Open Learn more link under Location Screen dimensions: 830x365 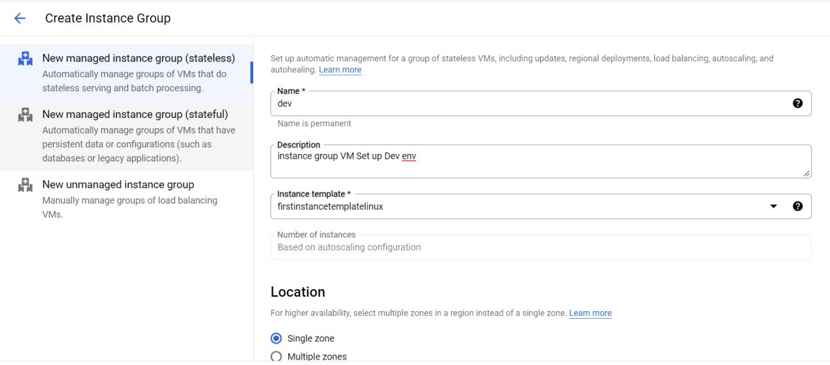(590, 313)
